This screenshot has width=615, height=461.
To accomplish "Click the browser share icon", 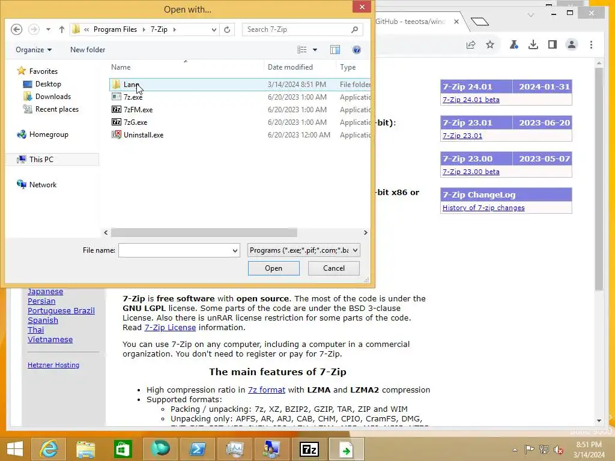I will coord(471,44).
